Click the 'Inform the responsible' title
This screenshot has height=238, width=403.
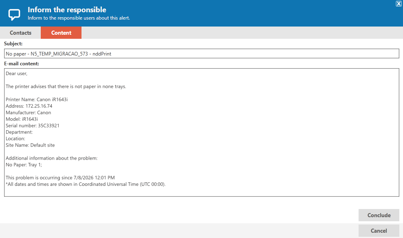click(67, 10)
